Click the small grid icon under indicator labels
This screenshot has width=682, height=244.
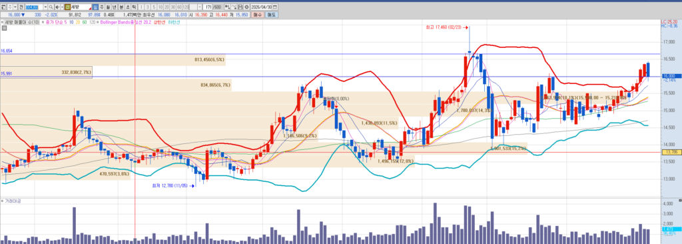pos(4,28)
